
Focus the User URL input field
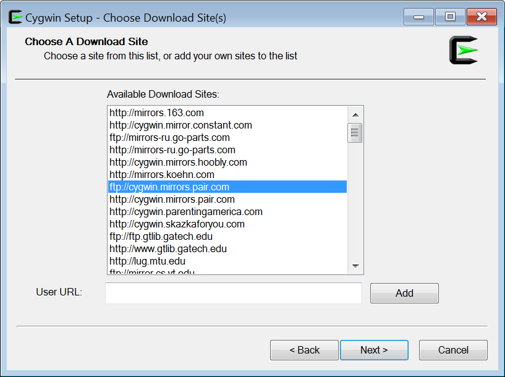click(234, 293)
